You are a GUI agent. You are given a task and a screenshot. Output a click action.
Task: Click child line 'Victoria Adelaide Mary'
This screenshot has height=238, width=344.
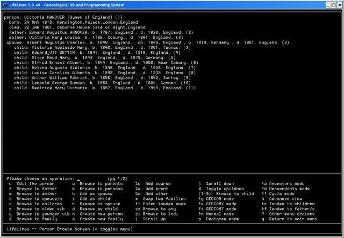pyautogui.click(x=103, y=48)
